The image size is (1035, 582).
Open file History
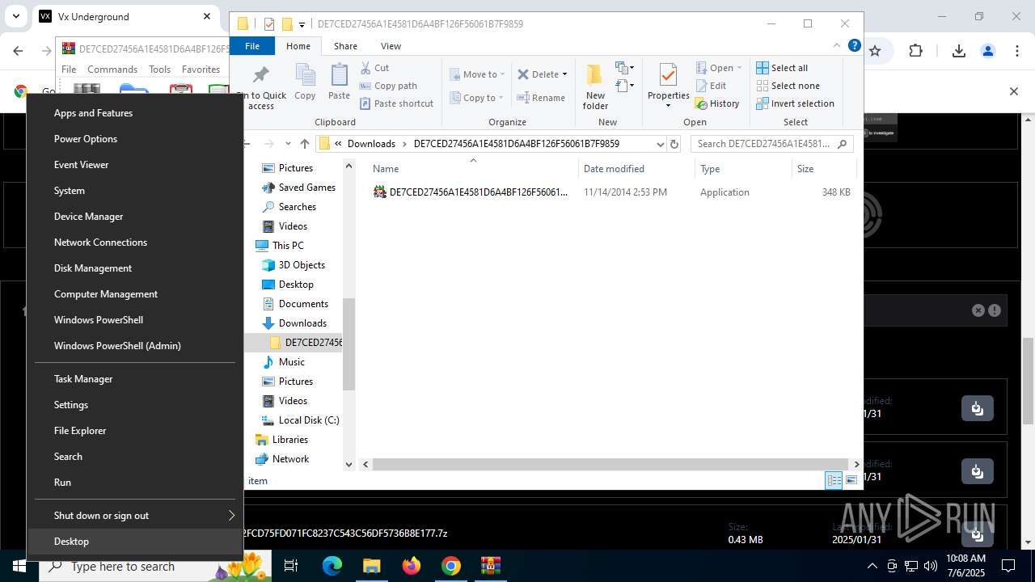coord(717,103)
